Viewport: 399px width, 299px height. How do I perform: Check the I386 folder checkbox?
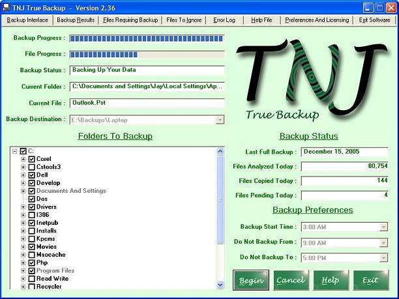[x=31, y=215]
